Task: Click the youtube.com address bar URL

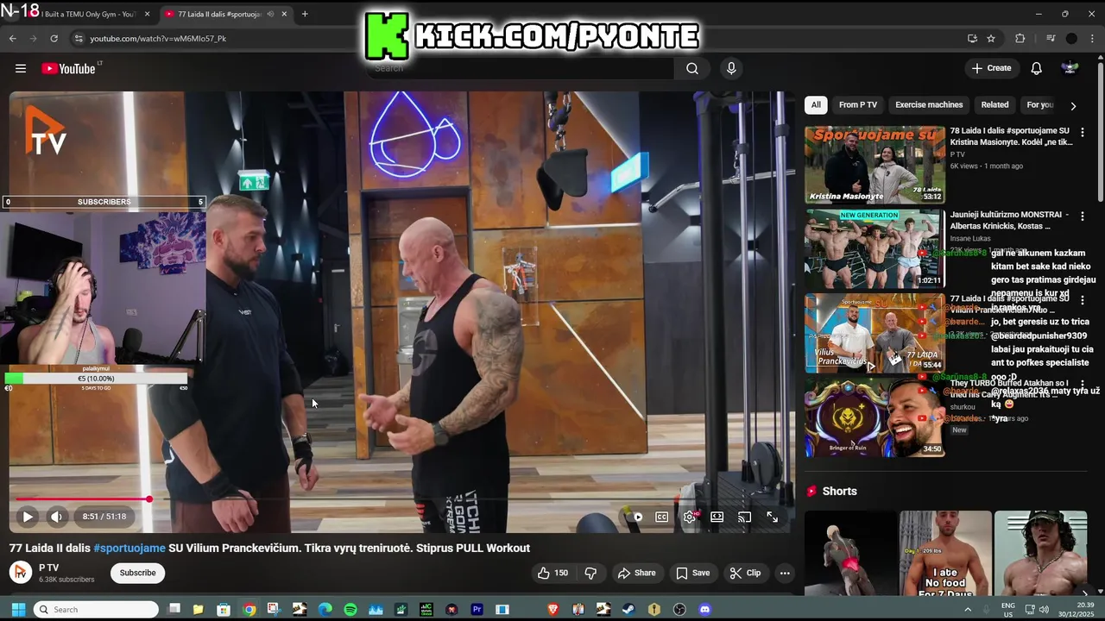Action: tap(158, 38)
